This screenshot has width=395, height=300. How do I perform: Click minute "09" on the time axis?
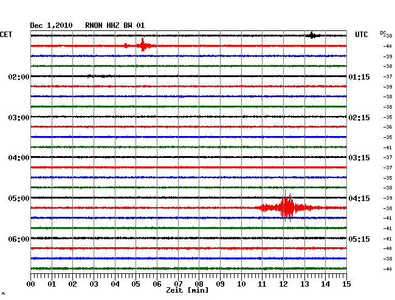click(x=220, y=284)
